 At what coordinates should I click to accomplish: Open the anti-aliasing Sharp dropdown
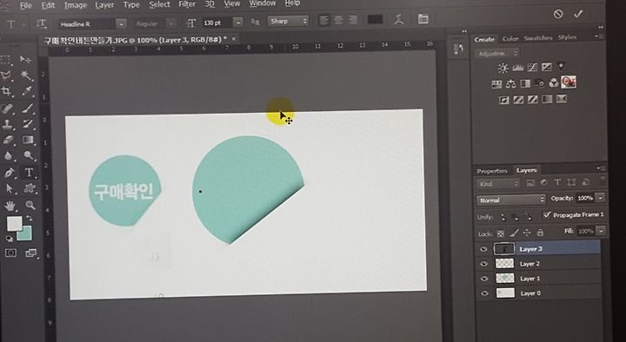288,21
